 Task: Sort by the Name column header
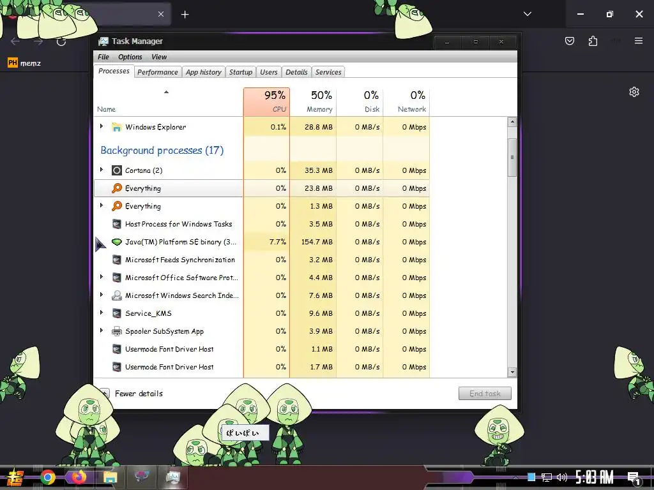[169, 101]
